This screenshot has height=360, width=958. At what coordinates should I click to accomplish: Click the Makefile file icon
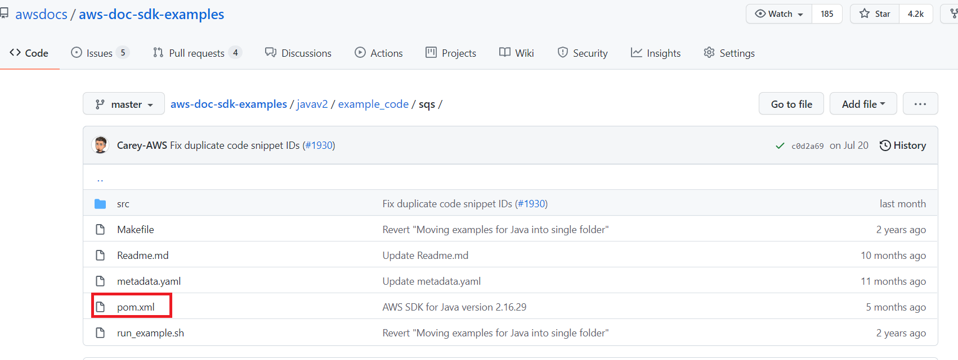click(x=100, y=230)
